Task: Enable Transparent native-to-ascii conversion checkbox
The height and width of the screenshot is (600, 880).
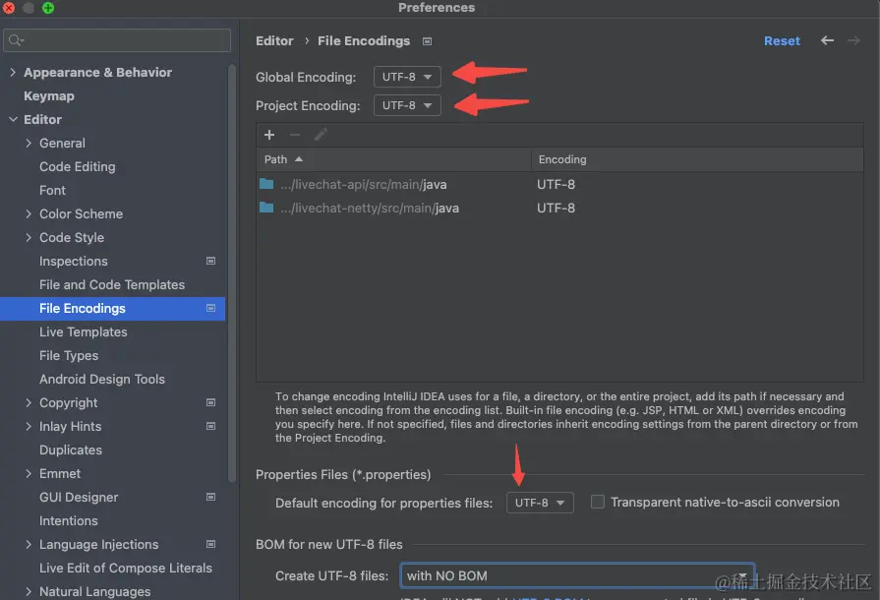Action: click(x=598, y=502)
